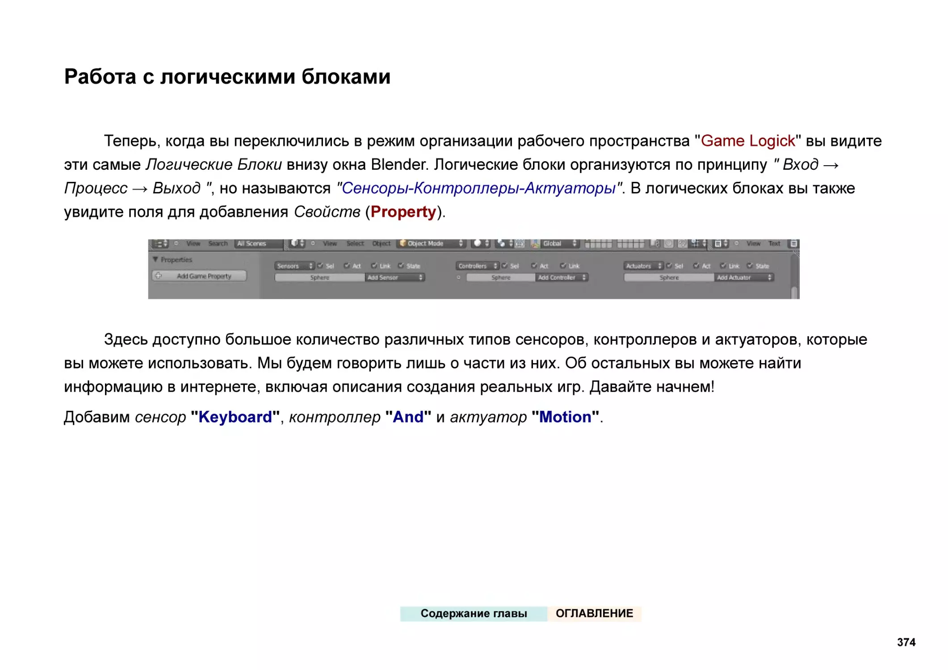The image size is (948, 670).
Task: Open the Add Controller dropdown
Action: click(562, 277)
